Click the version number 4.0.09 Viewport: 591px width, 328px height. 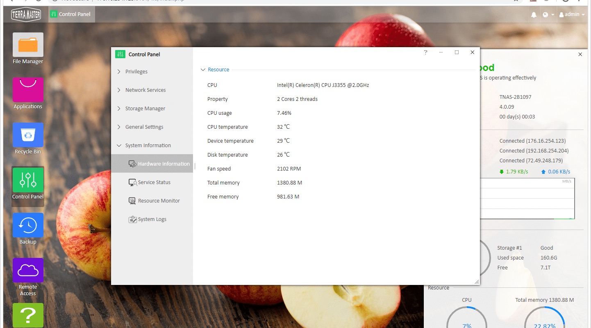pos(507,107)
